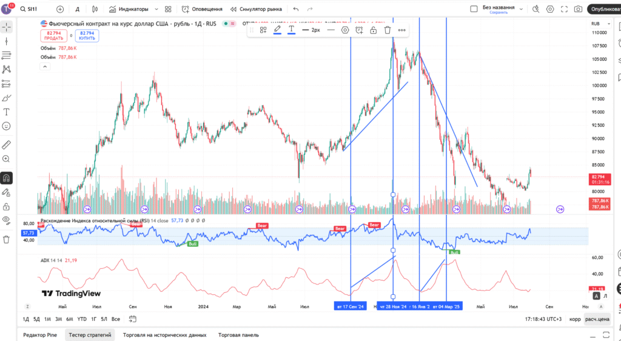Select the brush drawing tool
621x341 pixels.
click(x=6, y=98)
